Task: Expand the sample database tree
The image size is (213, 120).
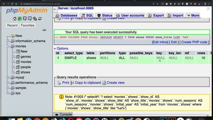Action: tap(8, 88)
